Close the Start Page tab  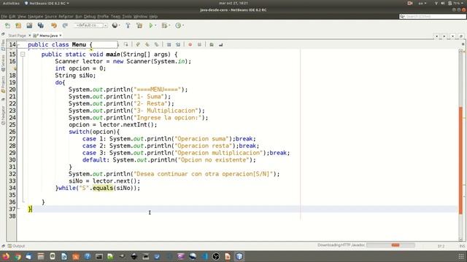29,36
